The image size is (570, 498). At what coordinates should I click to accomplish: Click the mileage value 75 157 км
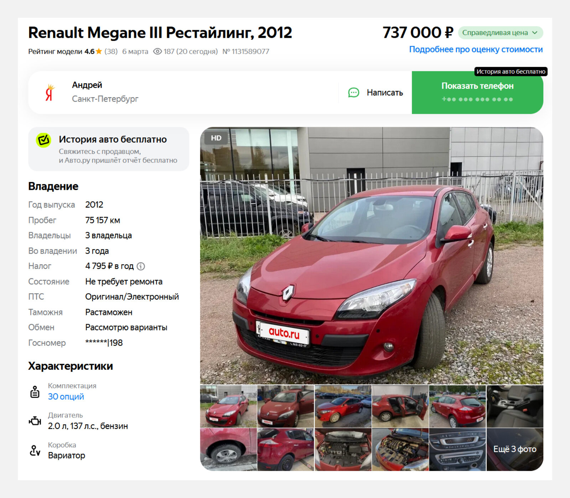point(103,221)
